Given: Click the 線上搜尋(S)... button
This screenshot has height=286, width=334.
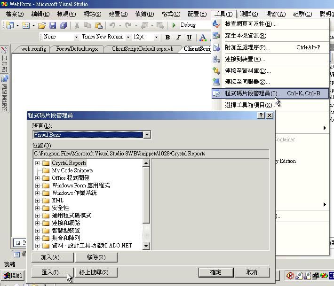Looking at the screenshot, I should [x=96, y=272].
